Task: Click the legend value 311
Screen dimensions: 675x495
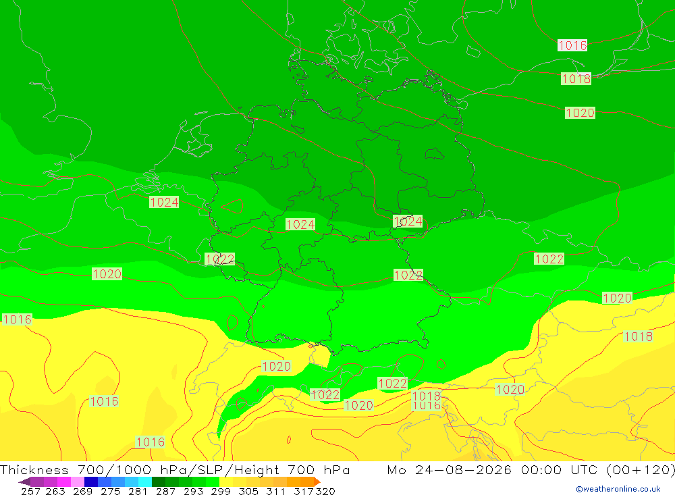Action: pyautogui.click(x=275, y=491)
